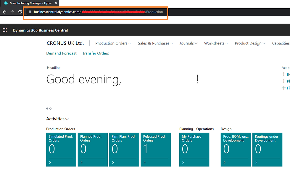Click the browser back arrow

(x=4, y=11)
